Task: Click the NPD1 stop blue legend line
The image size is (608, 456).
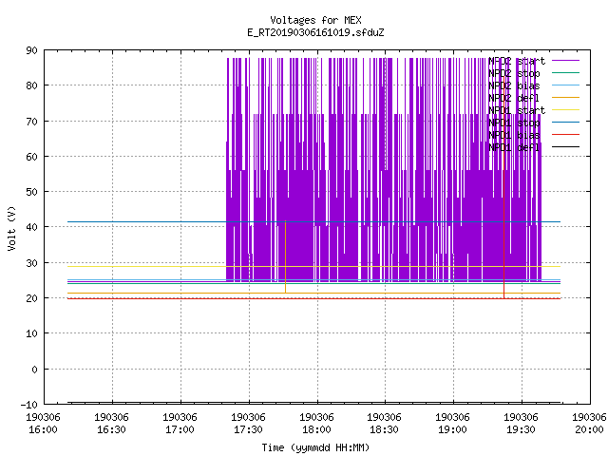Action: 565,123
